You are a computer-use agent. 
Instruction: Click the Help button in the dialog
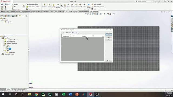coord(109,40)
